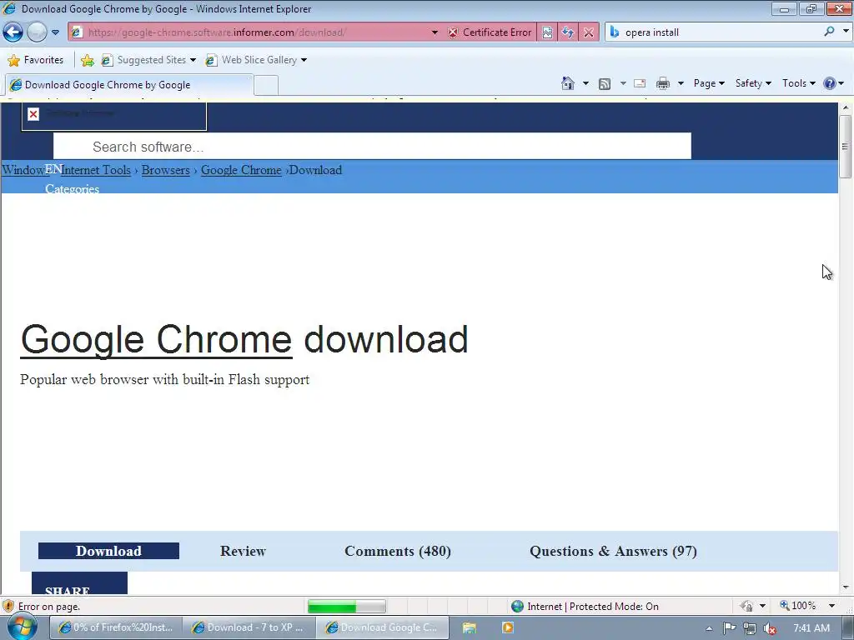Open the Favorites center

[36, 60]
